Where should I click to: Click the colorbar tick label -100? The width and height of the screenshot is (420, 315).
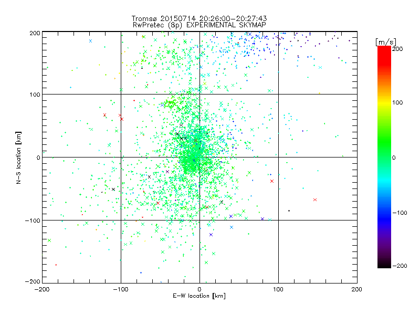400,213
